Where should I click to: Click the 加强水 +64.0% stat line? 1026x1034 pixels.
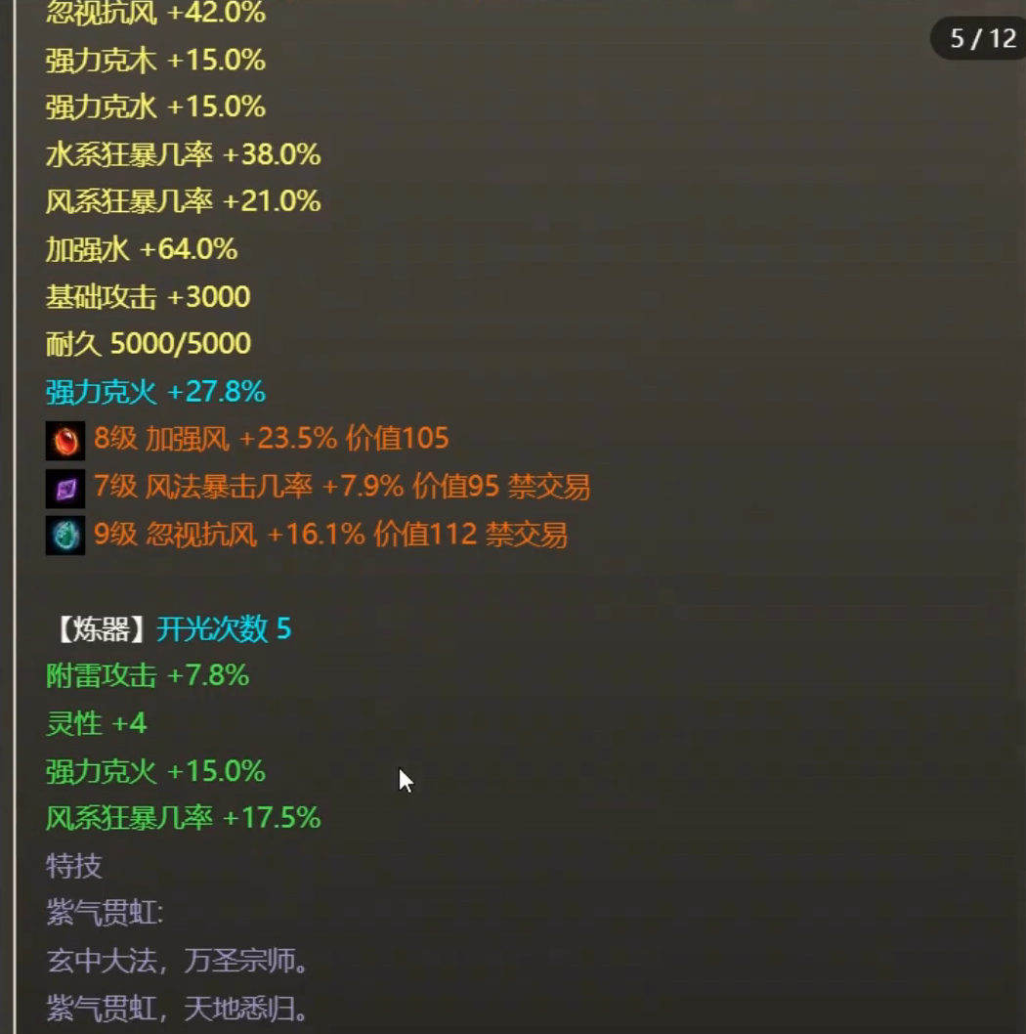[x=142, y=249]
